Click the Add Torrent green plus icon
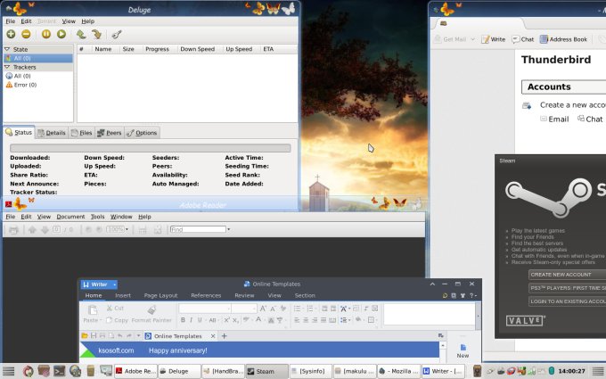 pos(11,34)
